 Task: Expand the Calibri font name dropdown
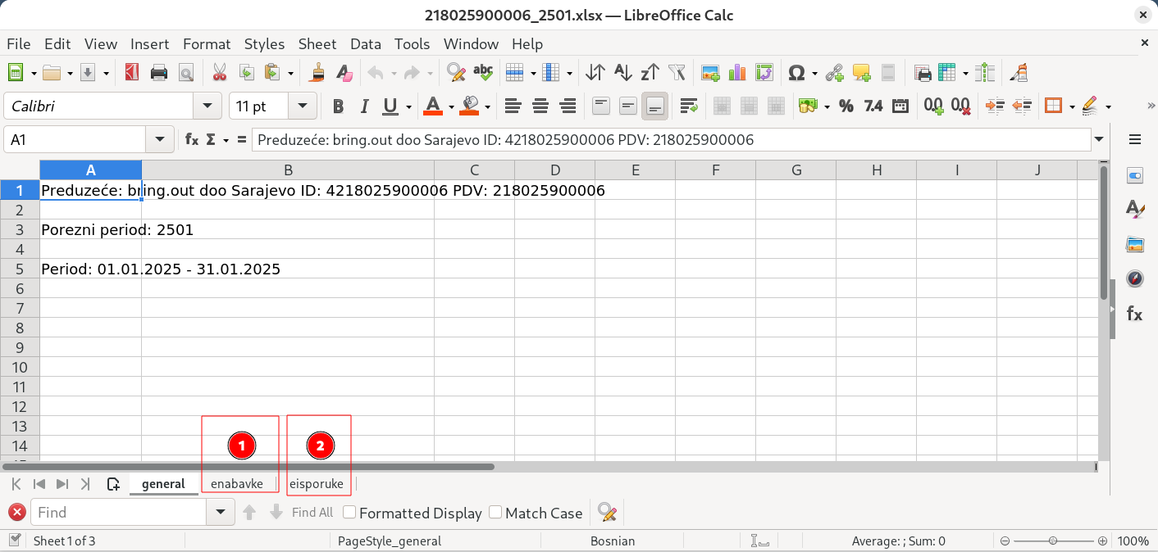207,106
